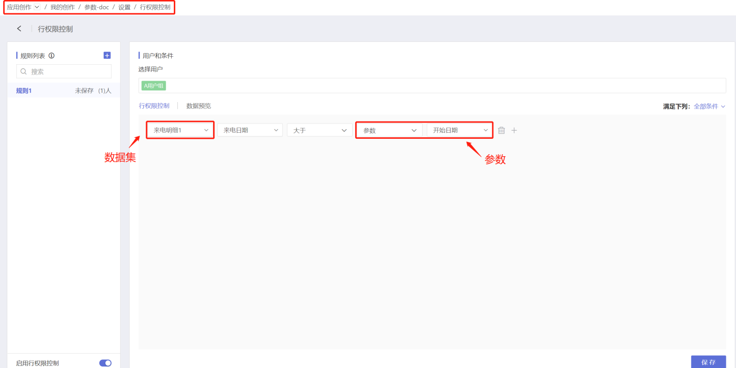Delete the condition with trash icon
The width and height of the screenshot is (736, 368).
tap(501, 130)
